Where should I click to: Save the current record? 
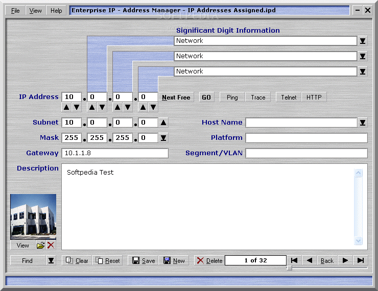(143, 261)
